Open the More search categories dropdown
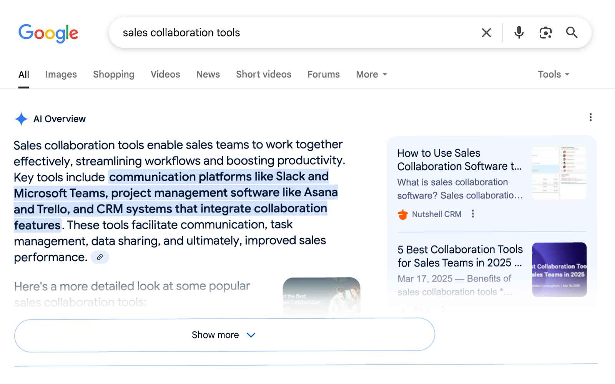This screenshot has height=384, width=615. pyautogui.click(x=370, y=74)
